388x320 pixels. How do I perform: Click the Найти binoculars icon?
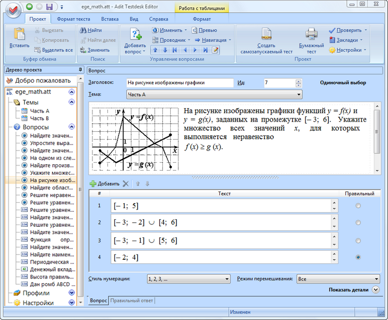(x=83, y=30)
